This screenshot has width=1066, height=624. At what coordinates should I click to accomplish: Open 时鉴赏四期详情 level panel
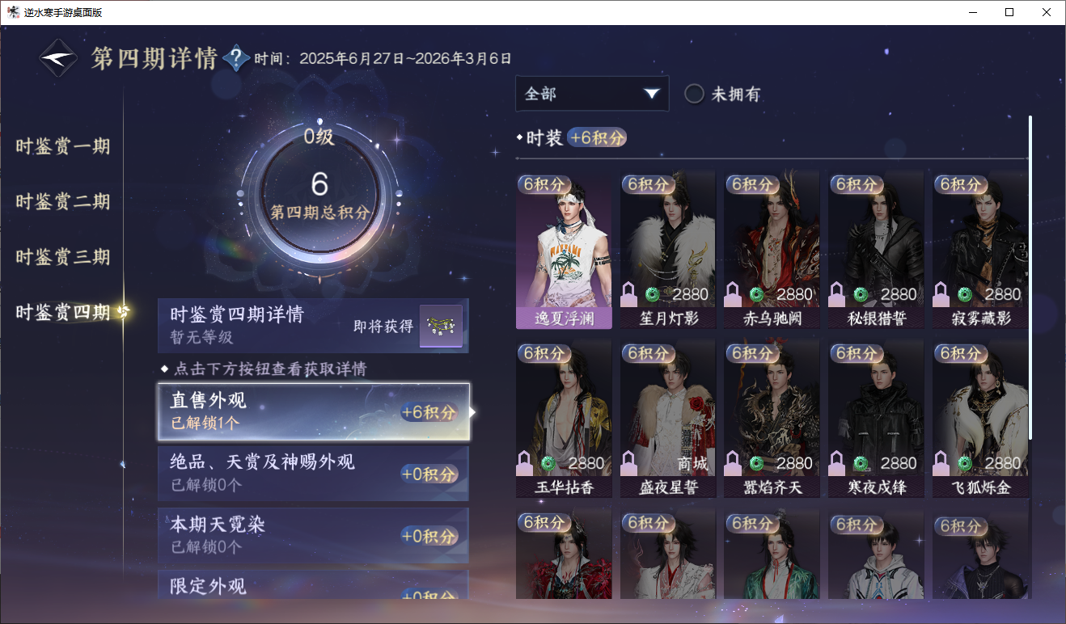pos(313,326)
